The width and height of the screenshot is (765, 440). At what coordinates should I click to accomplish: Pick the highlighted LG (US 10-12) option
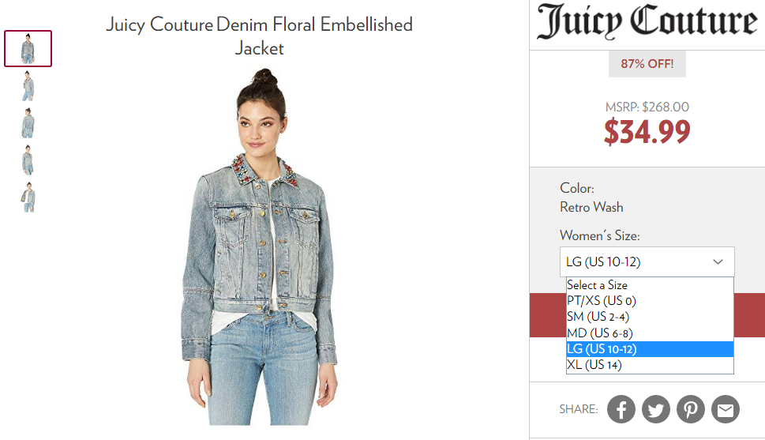coord(650,349)
